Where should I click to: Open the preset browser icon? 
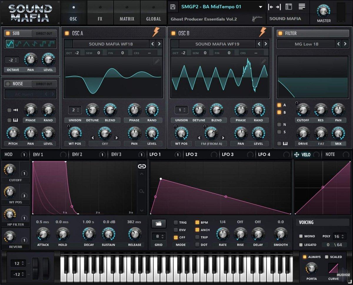tap(289, 7)
